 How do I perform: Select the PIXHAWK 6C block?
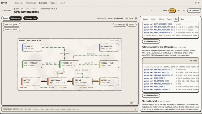[69, 64]
